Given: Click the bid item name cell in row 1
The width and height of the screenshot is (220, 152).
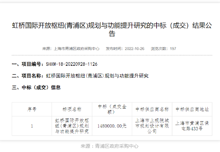Looking at the screenshot, I should (72, 126).
